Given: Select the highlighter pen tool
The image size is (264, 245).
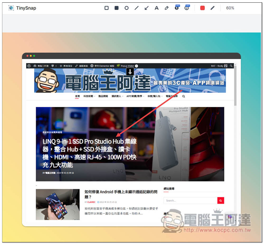Looking at the screenshot, I should pos(167,8).
